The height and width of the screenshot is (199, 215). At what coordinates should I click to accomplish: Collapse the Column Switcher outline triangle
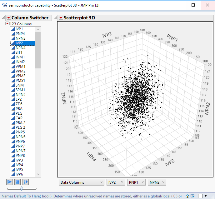tap(3, 18)
